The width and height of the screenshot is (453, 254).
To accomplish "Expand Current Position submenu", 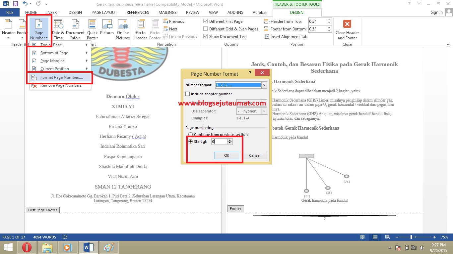I will [60, 69].
